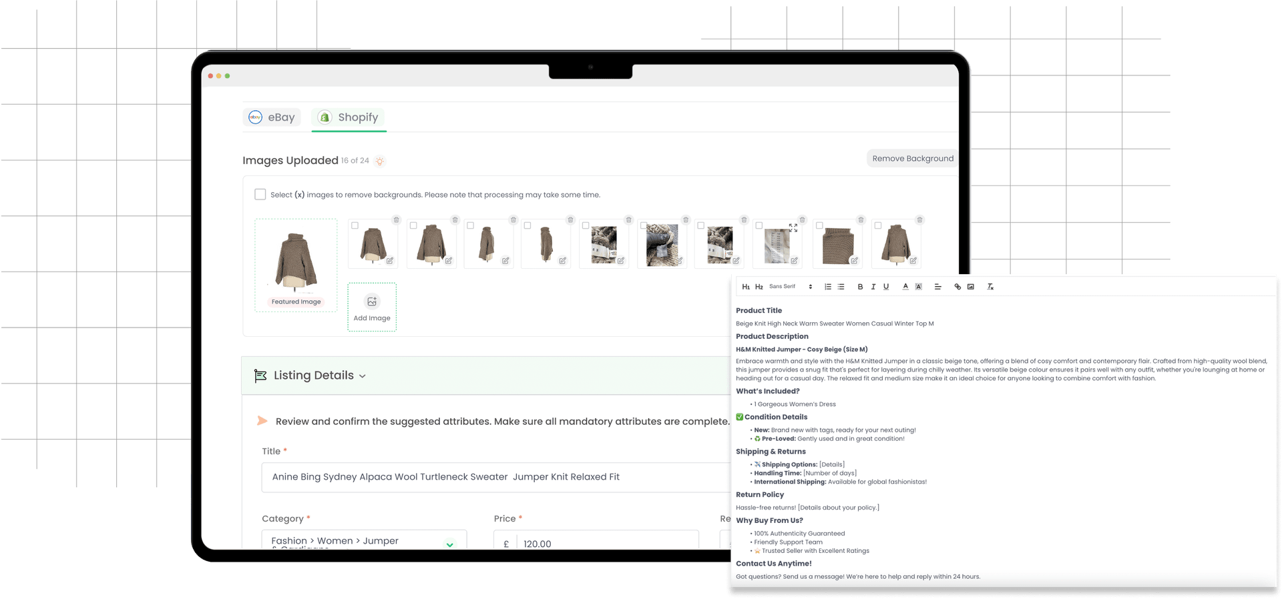This screenshot has width=1282, height=599.
Task: Tick the Select (x) images checkbox
Action: [260, 194]
